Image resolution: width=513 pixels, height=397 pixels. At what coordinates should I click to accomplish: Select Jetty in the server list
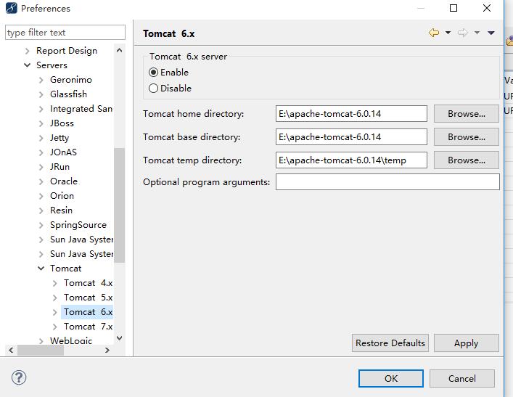59,138
